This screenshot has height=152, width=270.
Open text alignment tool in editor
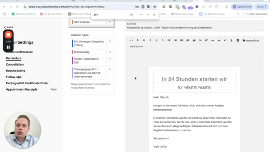[x=206, y=40]
